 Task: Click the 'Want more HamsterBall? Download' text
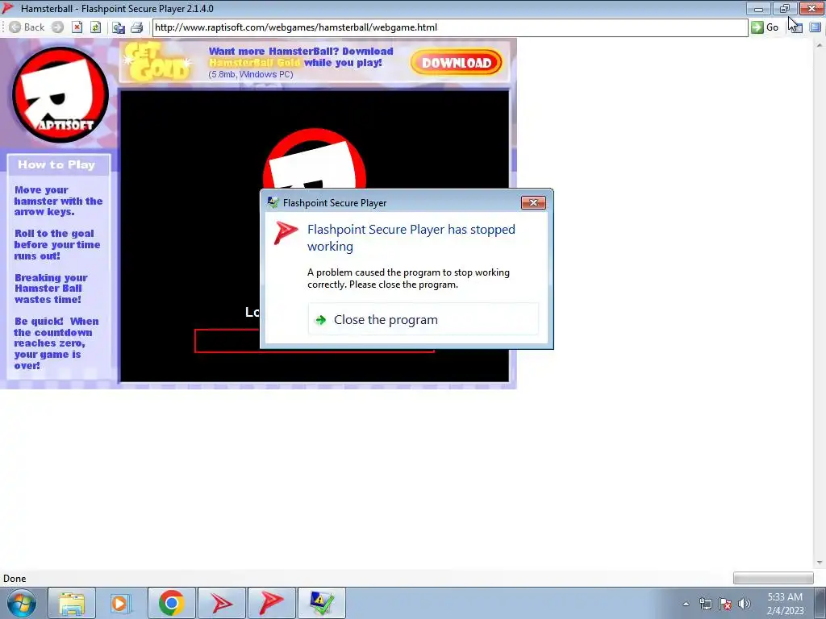point(301,52)
